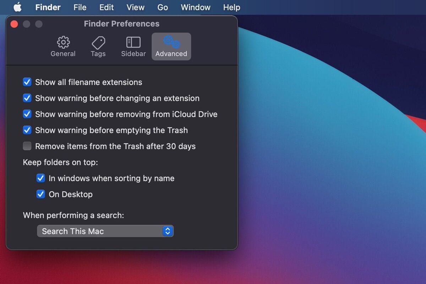
Task: Open the Finder menu
Action: pos(48,7)
